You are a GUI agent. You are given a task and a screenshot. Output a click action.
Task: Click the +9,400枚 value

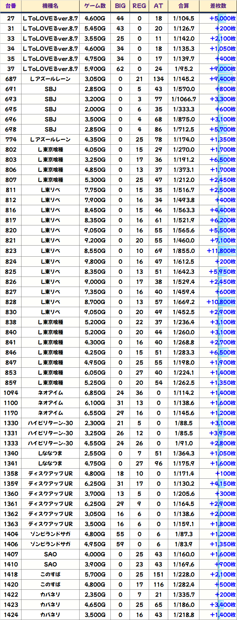[223, 79]
